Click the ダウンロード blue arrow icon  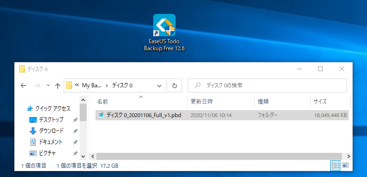(33, 131)
